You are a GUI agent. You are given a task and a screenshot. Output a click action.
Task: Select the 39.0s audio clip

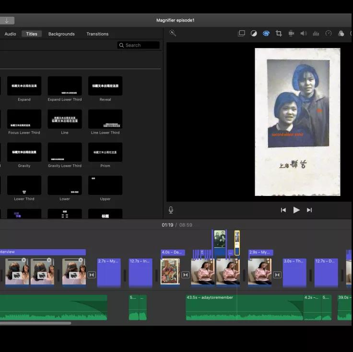(344, 307)
